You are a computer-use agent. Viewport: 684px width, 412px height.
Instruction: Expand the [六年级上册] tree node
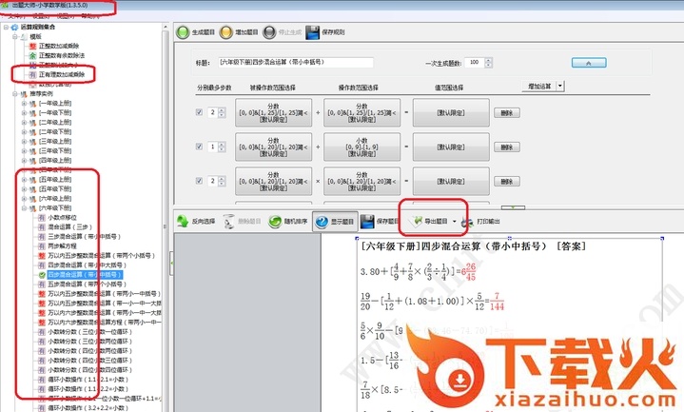[x=25, y=199]
